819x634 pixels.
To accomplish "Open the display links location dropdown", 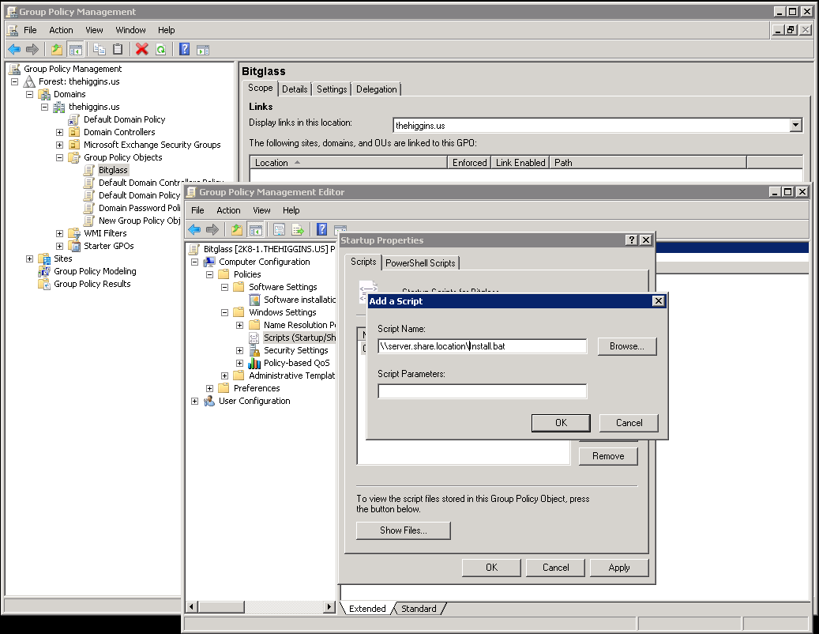I will (x=796, y=125).
